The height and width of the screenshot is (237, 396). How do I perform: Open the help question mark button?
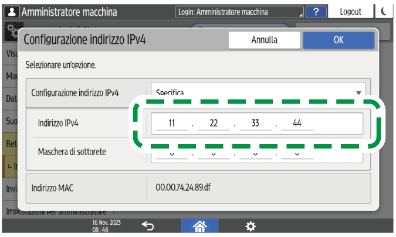[x=316, y=12]
